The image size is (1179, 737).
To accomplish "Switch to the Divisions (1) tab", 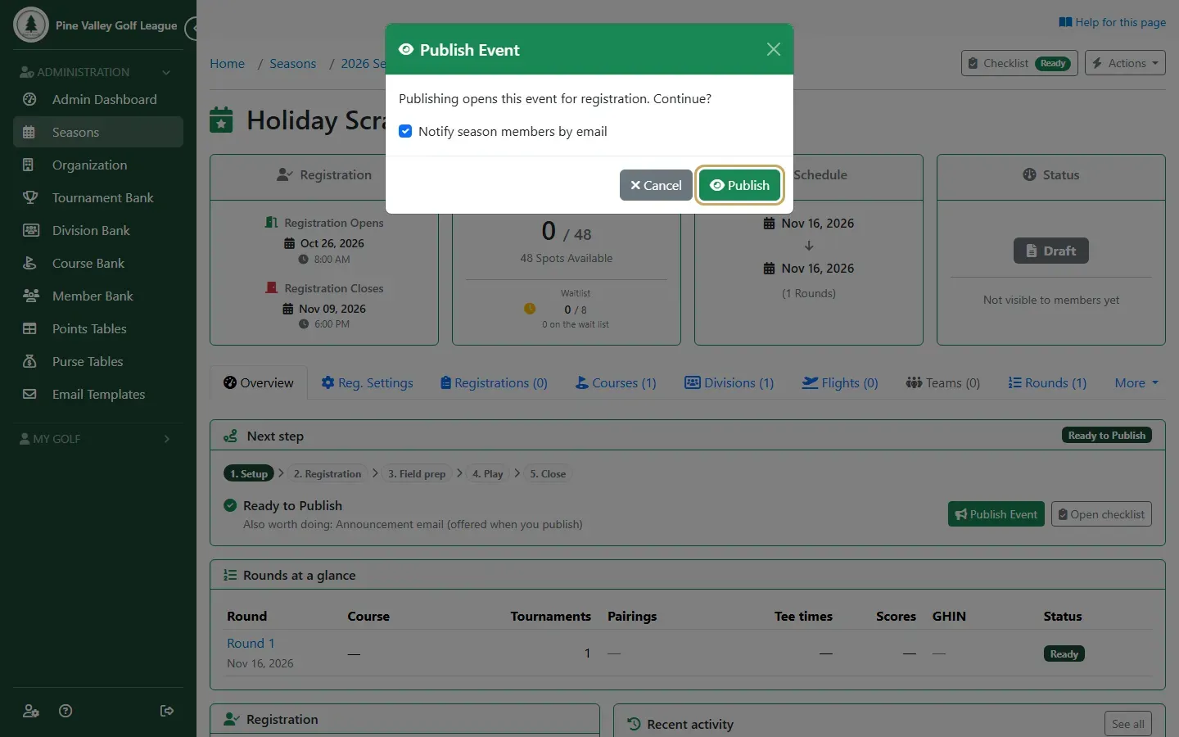I will [x=729, y=382].
